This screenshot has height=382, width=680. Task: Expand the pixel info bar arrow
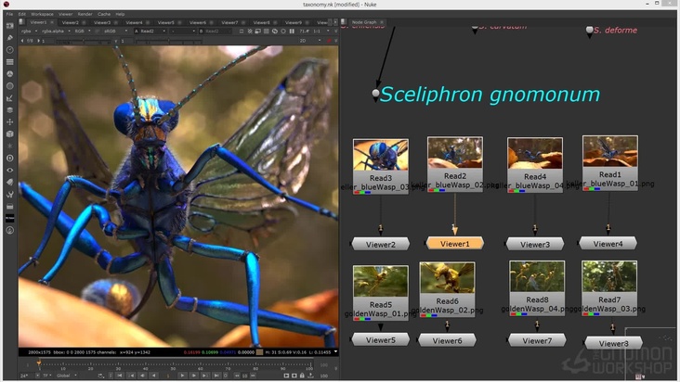[335, 352]
